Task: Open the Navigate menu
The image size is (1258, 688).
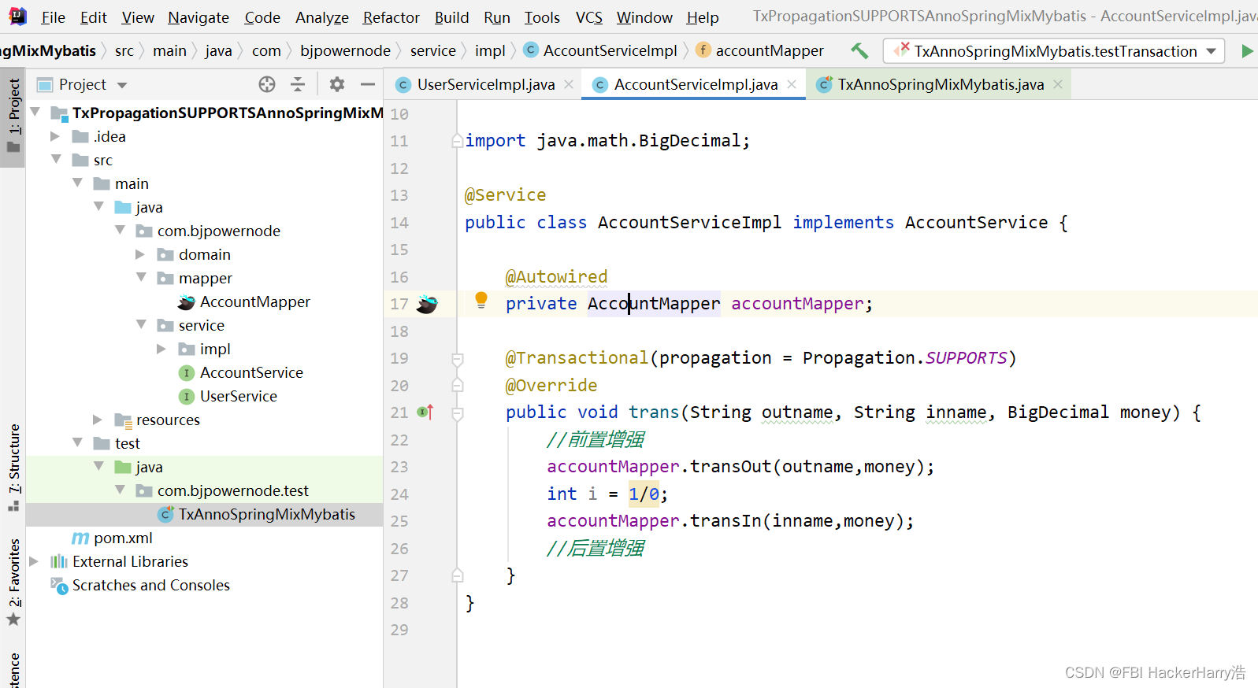Action: 199,17
